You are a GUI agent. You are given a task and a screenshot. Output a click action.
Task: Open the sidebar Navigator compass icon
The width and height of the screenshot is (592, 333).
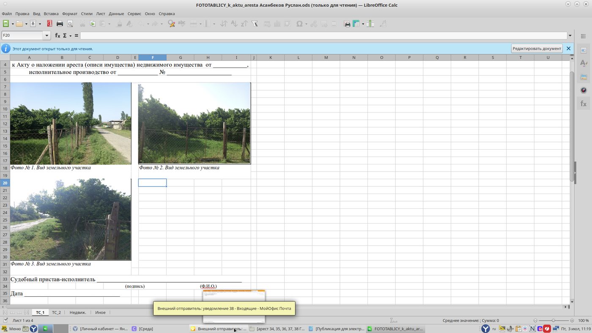pyautogui.click(x=584, y=90)
